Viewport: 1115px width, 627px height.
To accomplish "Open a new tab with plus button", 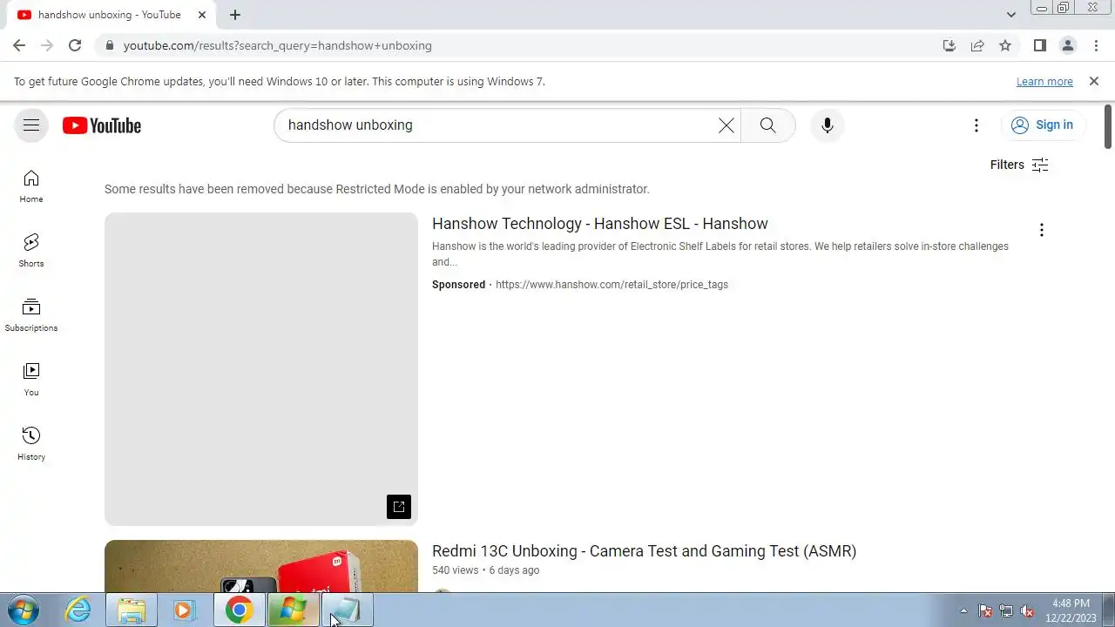I will [x=235, y=15].
